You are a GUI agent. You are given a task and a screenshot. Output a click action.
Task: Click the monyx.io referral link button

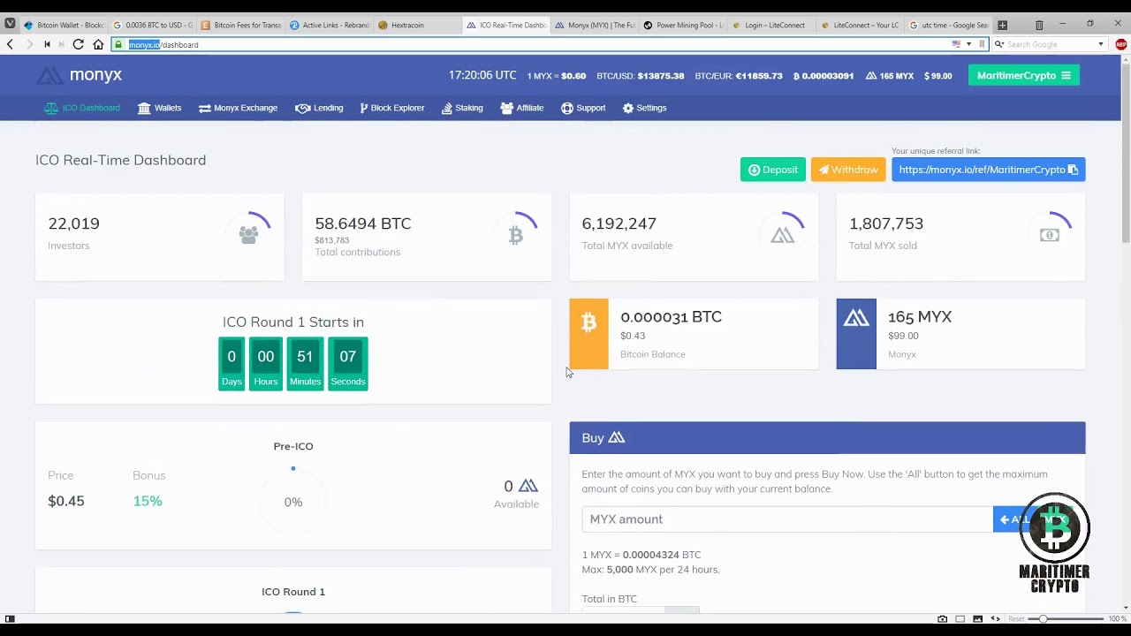click(989, 170)
